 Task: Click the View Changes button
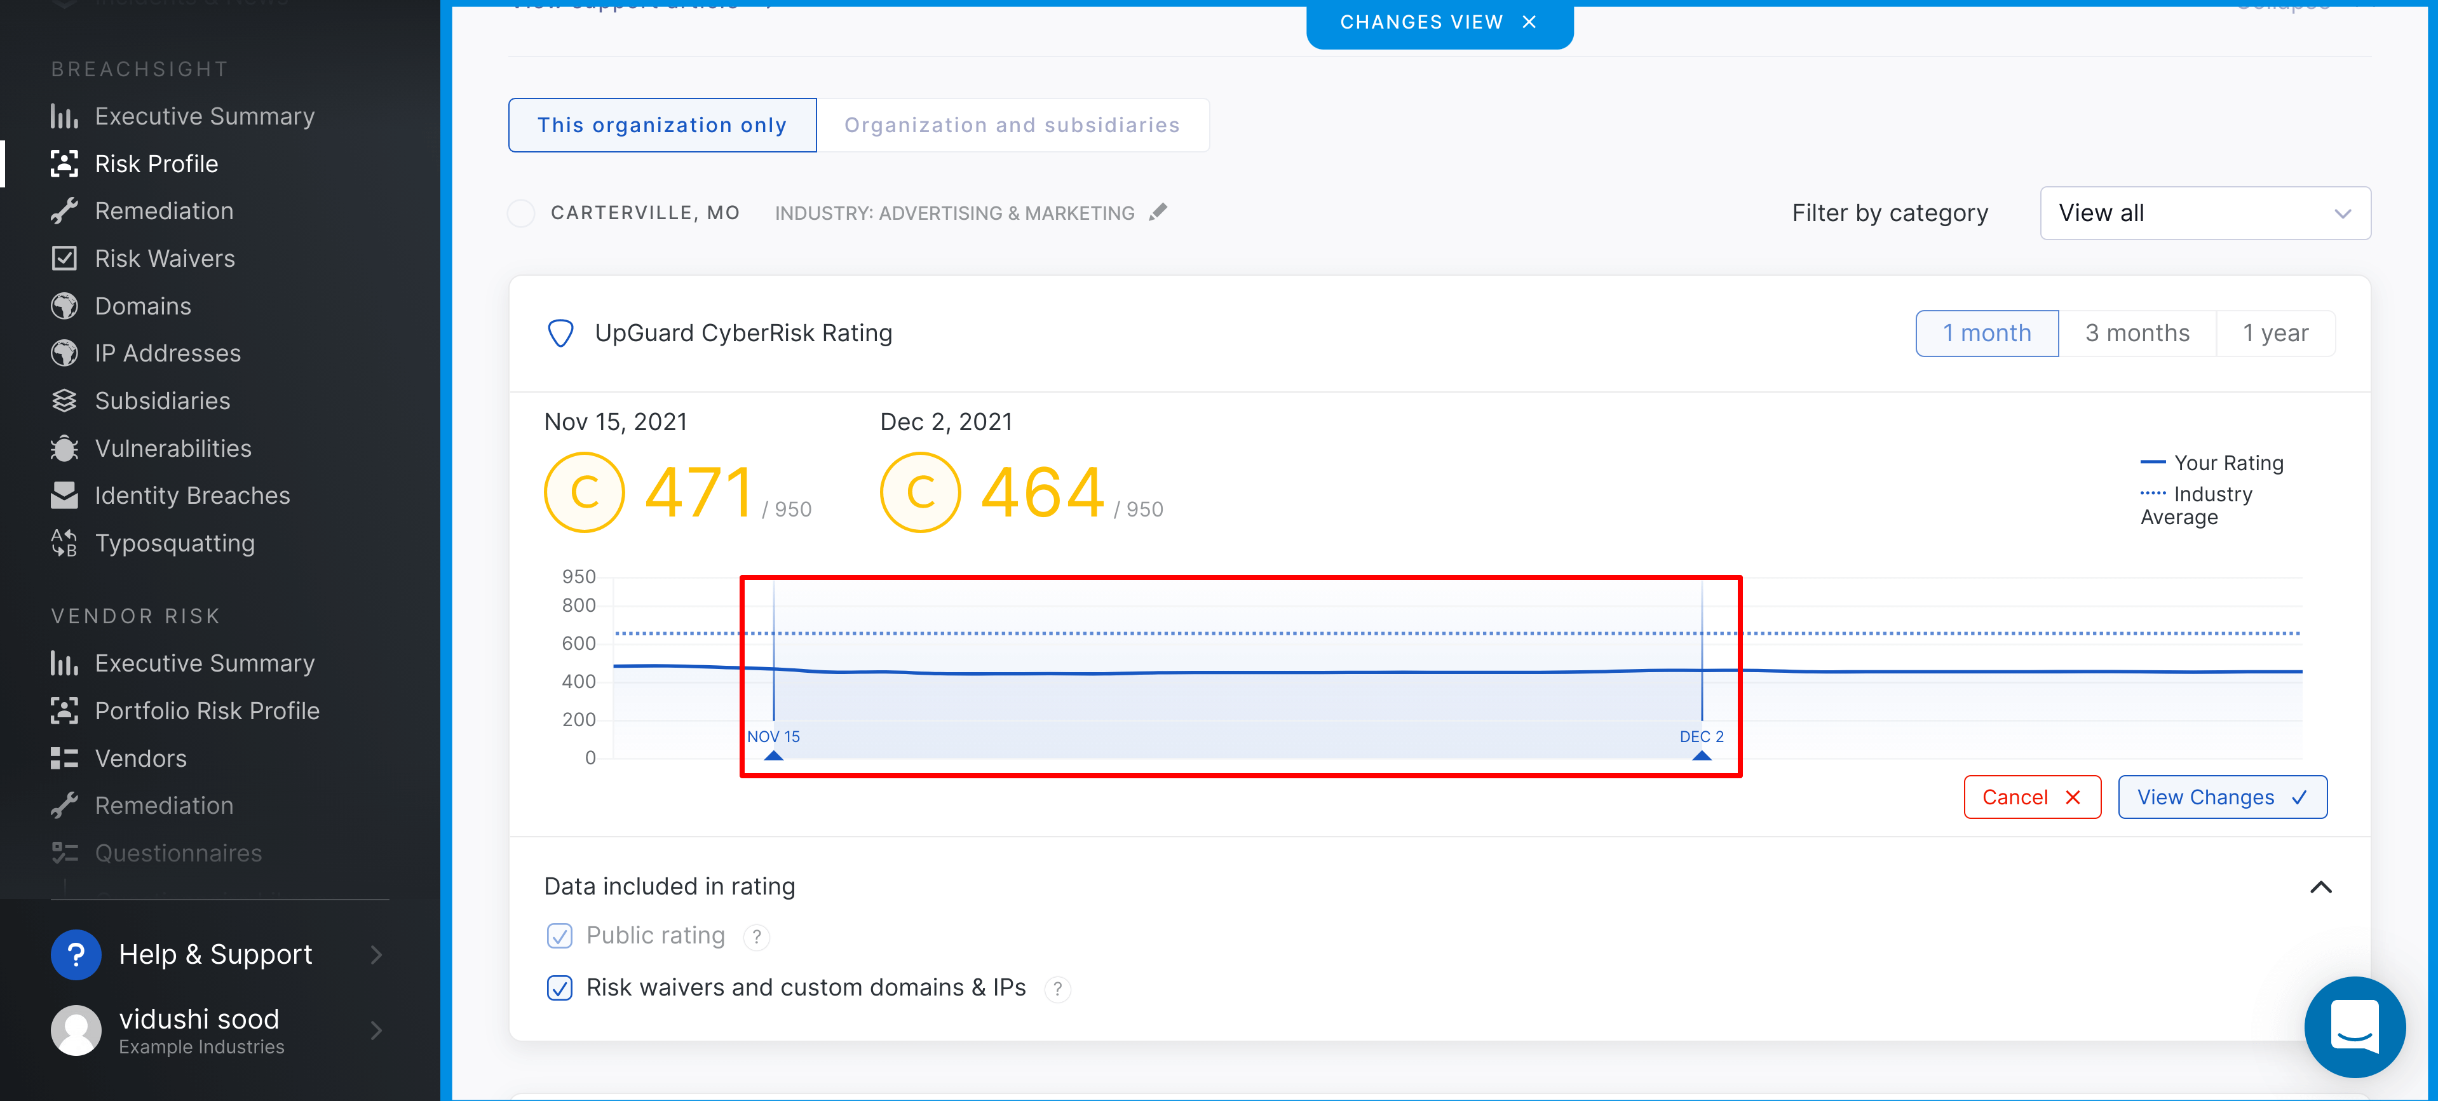[2221, 797]
